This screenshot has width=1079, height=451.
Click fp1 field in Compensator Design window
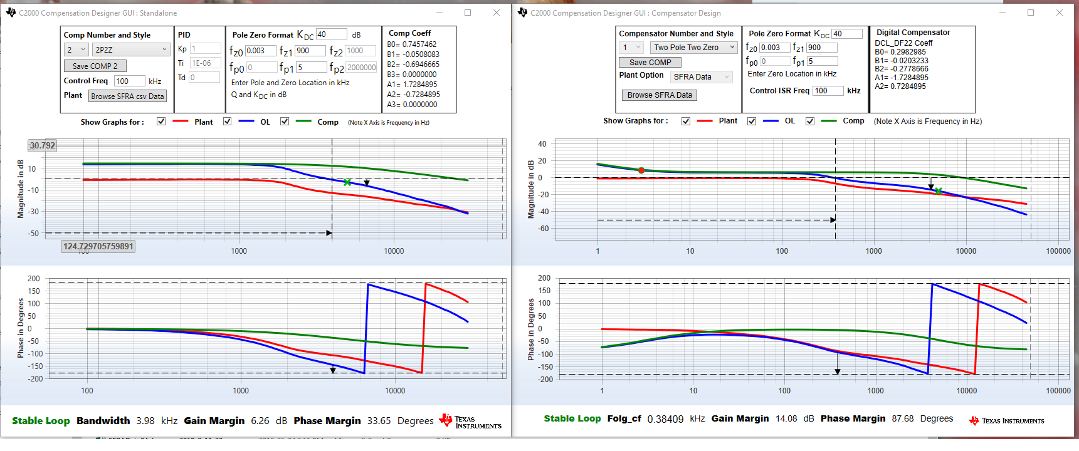pos(822,61)
